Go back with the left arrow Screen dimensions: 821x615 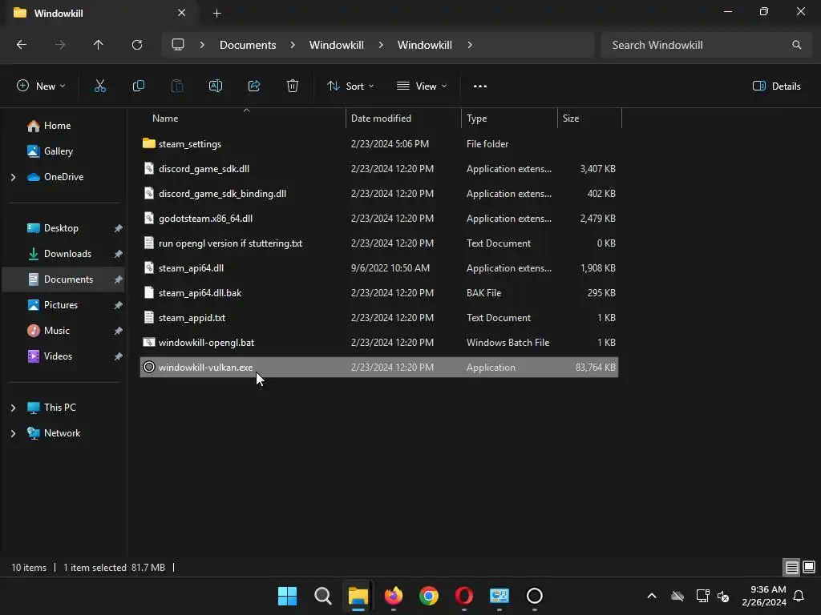click(22, 45)
